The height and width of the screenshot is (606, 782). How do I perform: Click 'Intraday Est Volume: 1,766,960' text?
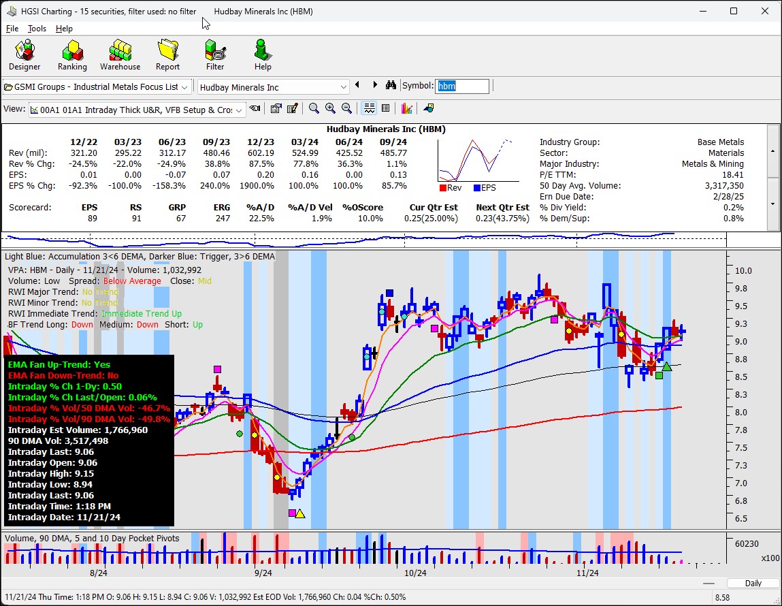coord(78,430)
